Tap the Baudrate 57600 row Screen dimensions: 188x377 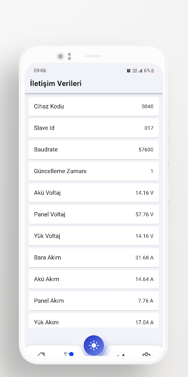coord(94,150)
